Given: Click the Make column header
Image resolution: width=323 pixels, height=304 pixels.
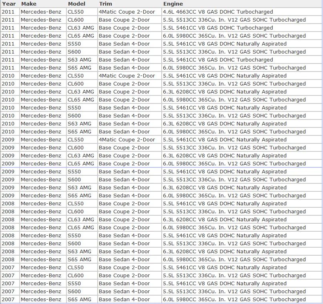Looking at the screenshot, I should pos(28,4).
